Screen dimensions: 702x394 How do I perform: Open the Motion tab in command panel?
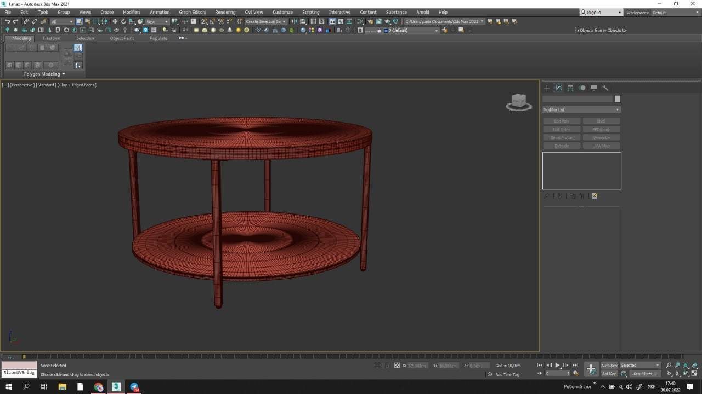pos(582,88)
